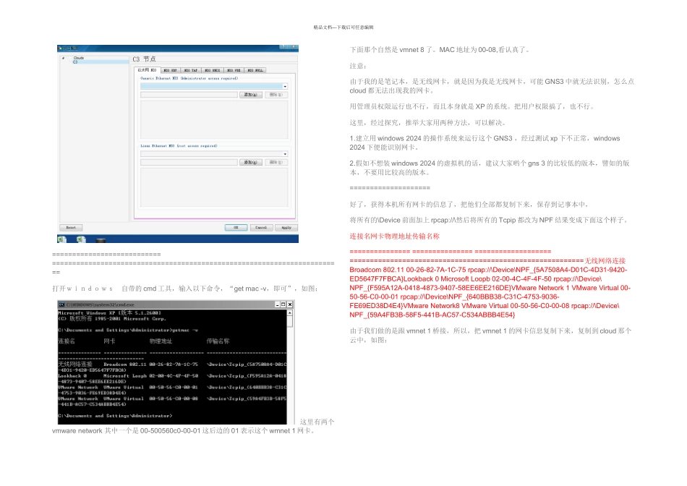
Task: Minimize the cmd.exe window
Action: 278,304
